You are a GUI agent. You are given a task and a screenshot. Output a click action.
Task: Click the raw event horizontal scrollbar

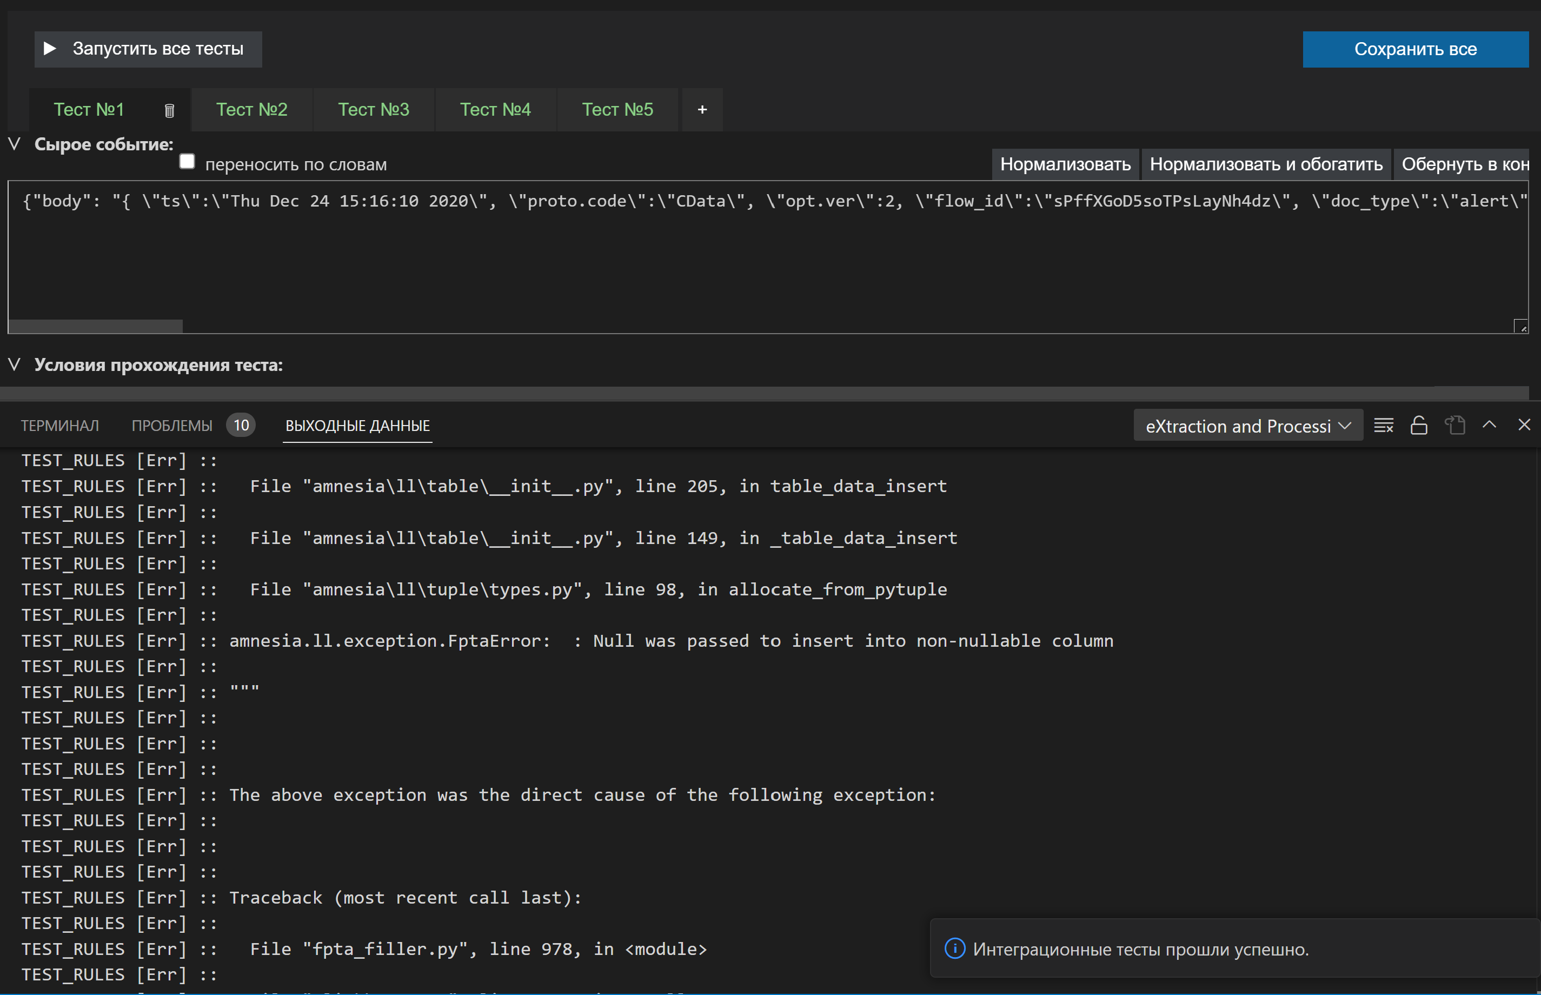(x=96, y=326)
